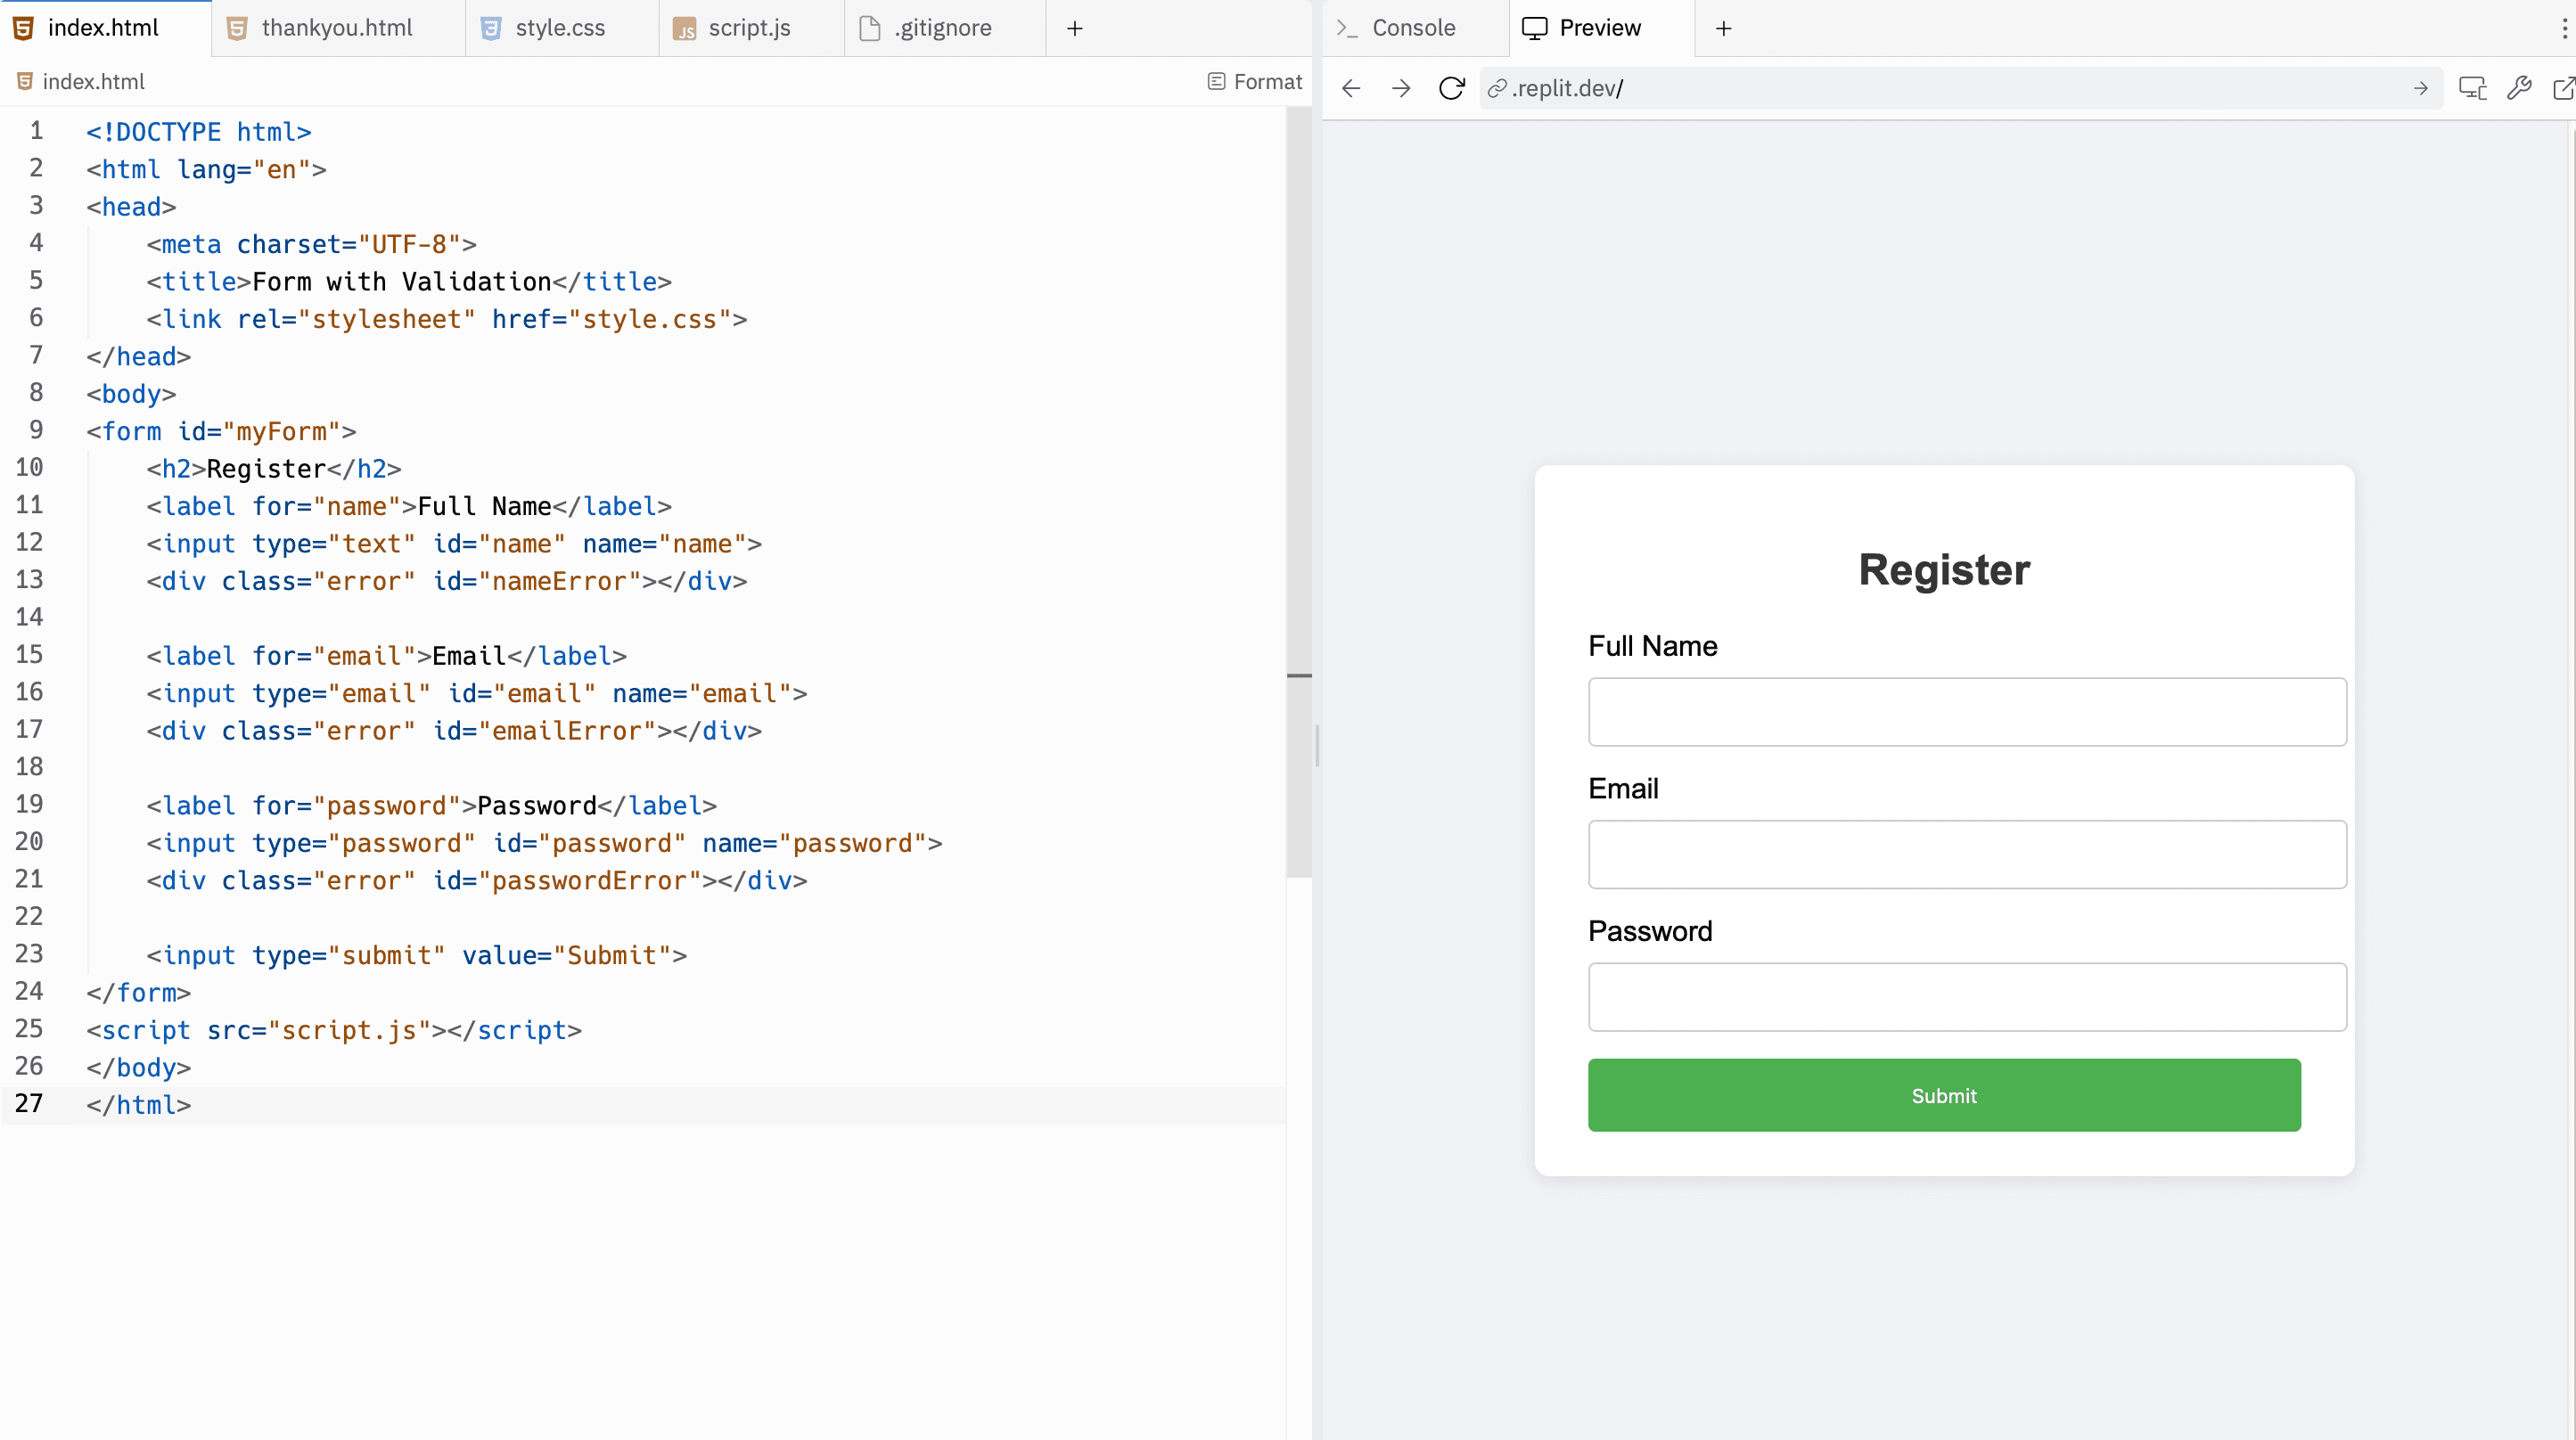
Task: Click the green Submit button
Action: click(1944, 1096)
